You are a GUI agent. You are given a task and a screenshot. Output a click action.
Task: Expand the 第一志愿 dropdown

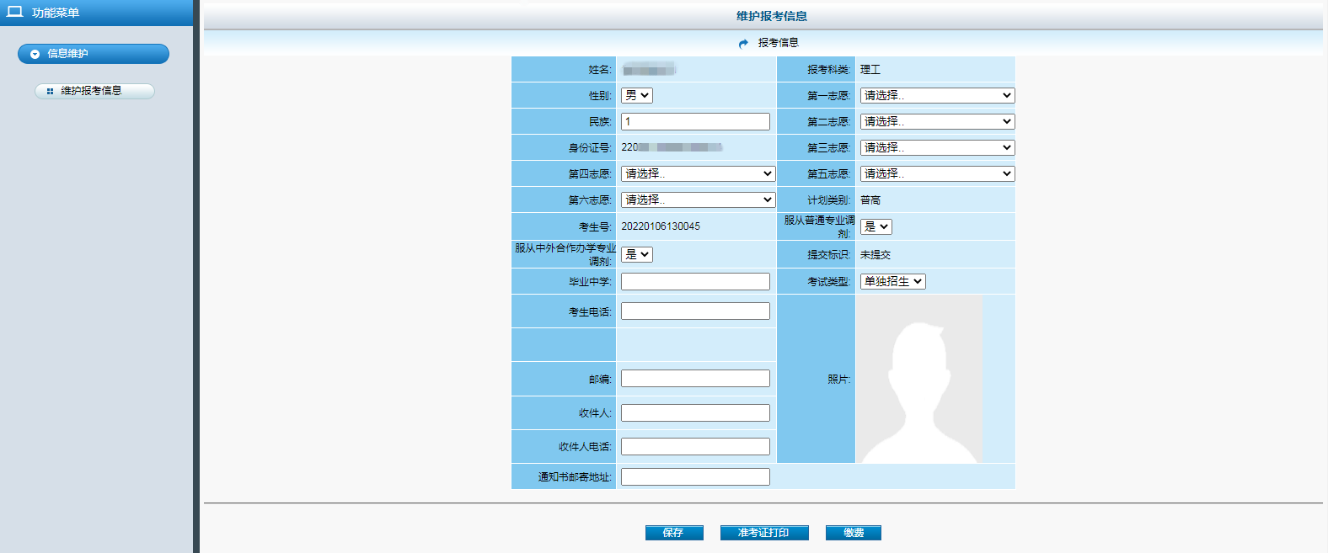pos(936,96)
